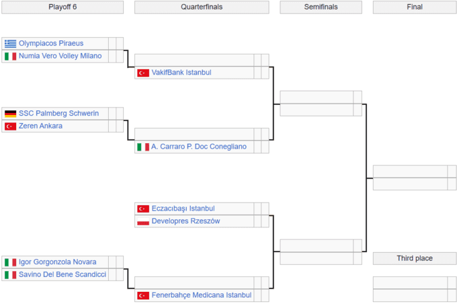
Task: Click the Italian flag next to A. Carraro P. Doc Conegliano
Action: pyautogui.click(x=143, y=147)
